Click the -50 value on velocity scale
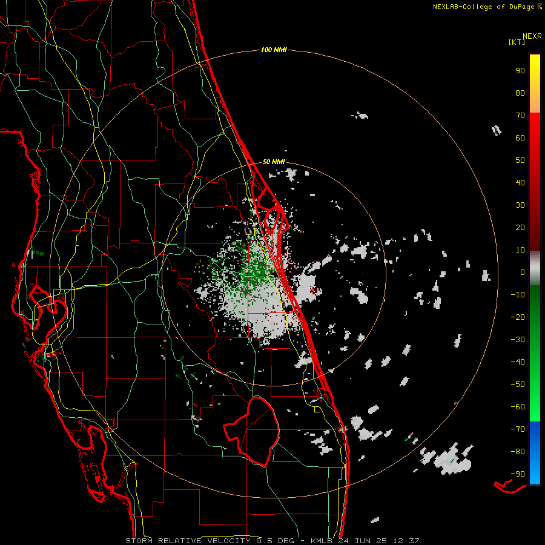 tap(518, 385)
